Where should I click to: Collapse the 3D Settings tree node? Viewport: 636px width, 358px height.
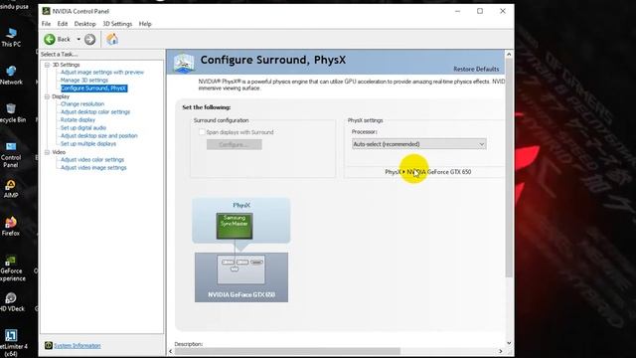click(47, 65)
